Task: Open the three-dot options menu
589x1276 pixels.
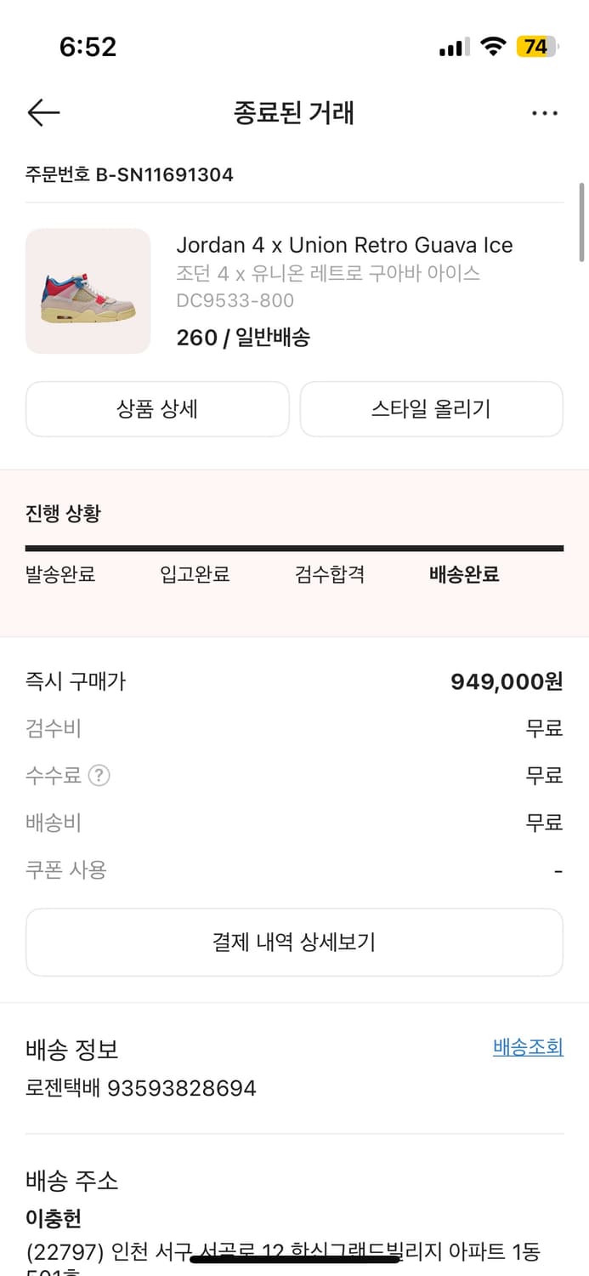Action: tap(545, 112)
